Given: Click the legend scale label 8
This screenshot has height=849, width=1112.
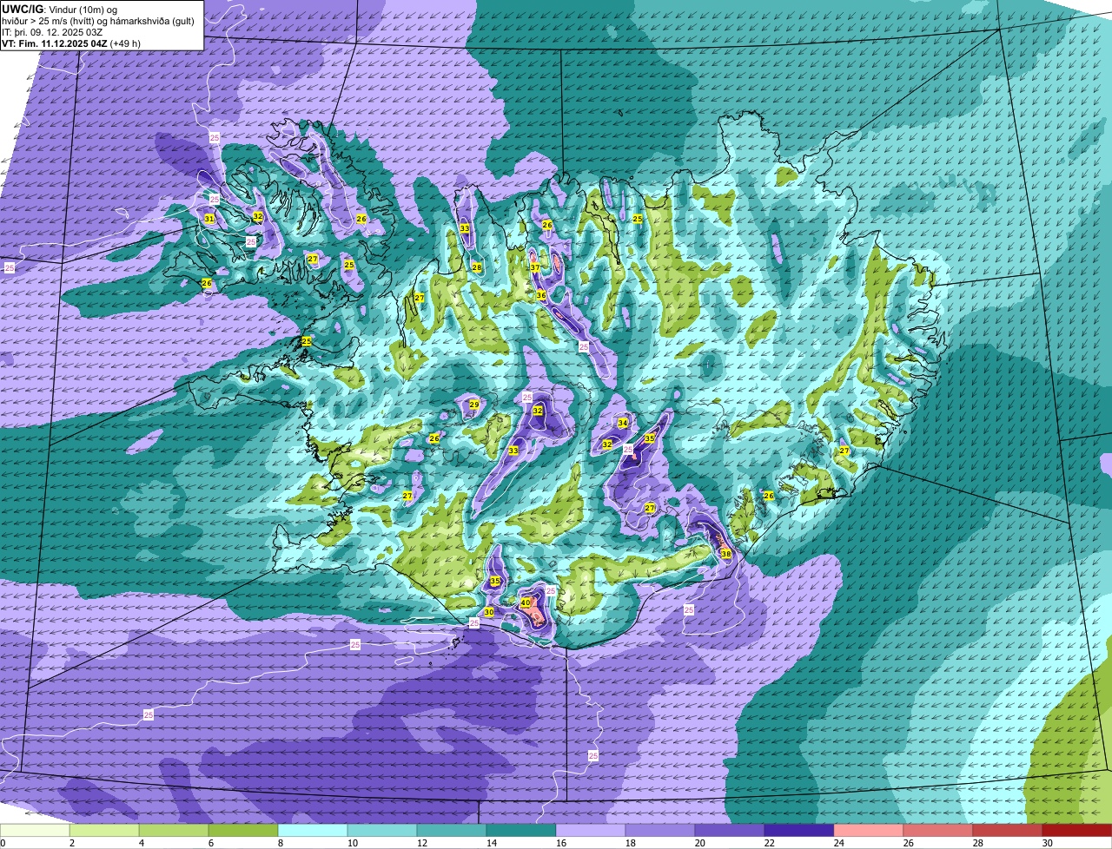Looking at the screenshot, I should click(281, 843).
